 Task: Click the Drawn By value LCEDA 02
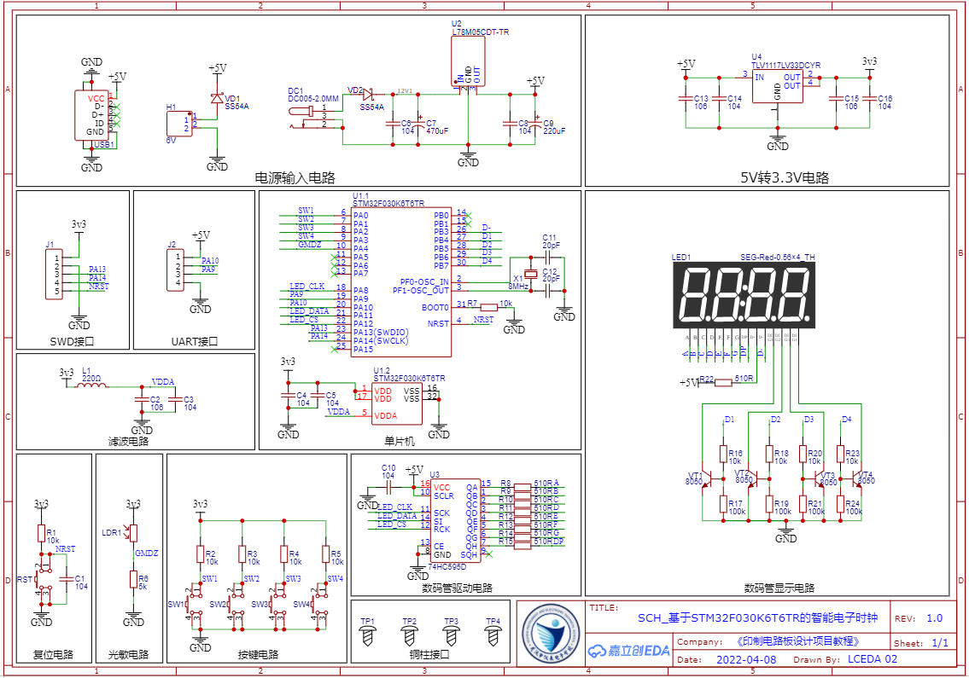872,659
